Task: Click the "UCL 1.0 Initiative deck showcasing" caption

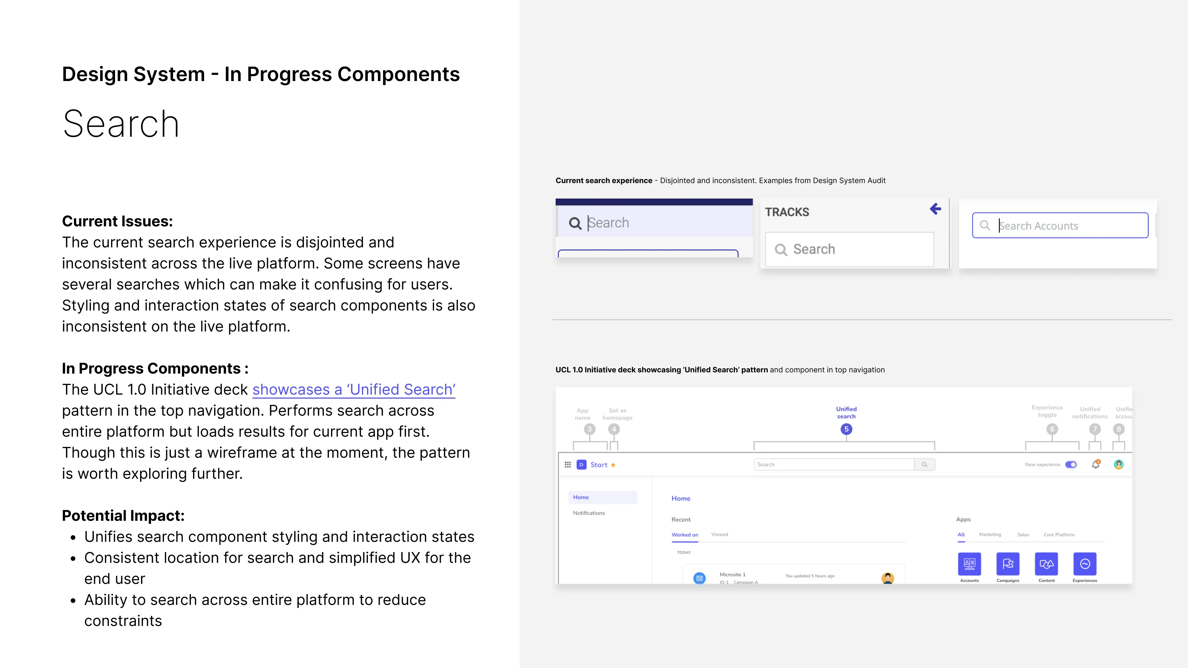Action: pos(661,370)
